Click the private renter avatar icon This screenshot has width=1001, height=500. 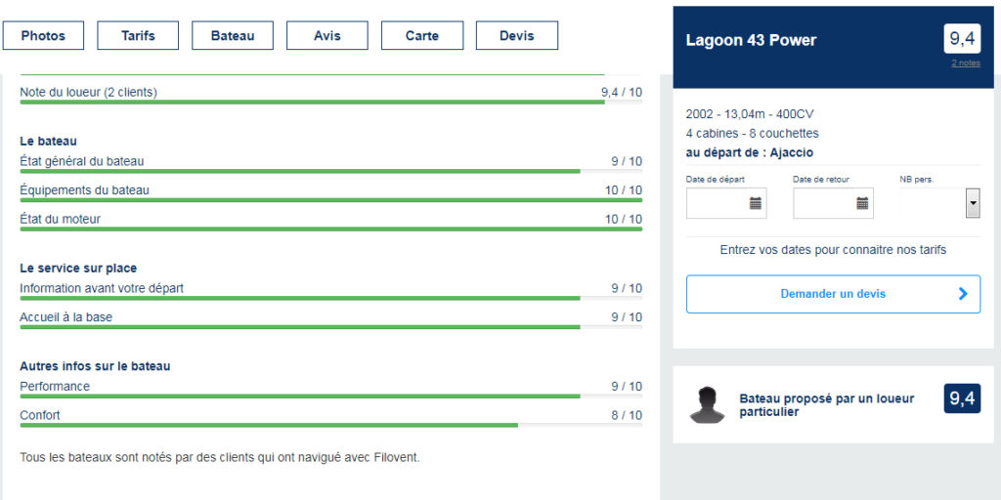point(708,404)
